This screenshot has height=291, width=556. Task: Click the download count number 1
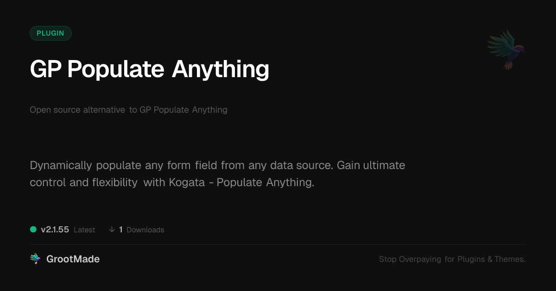tap(121, 230)
